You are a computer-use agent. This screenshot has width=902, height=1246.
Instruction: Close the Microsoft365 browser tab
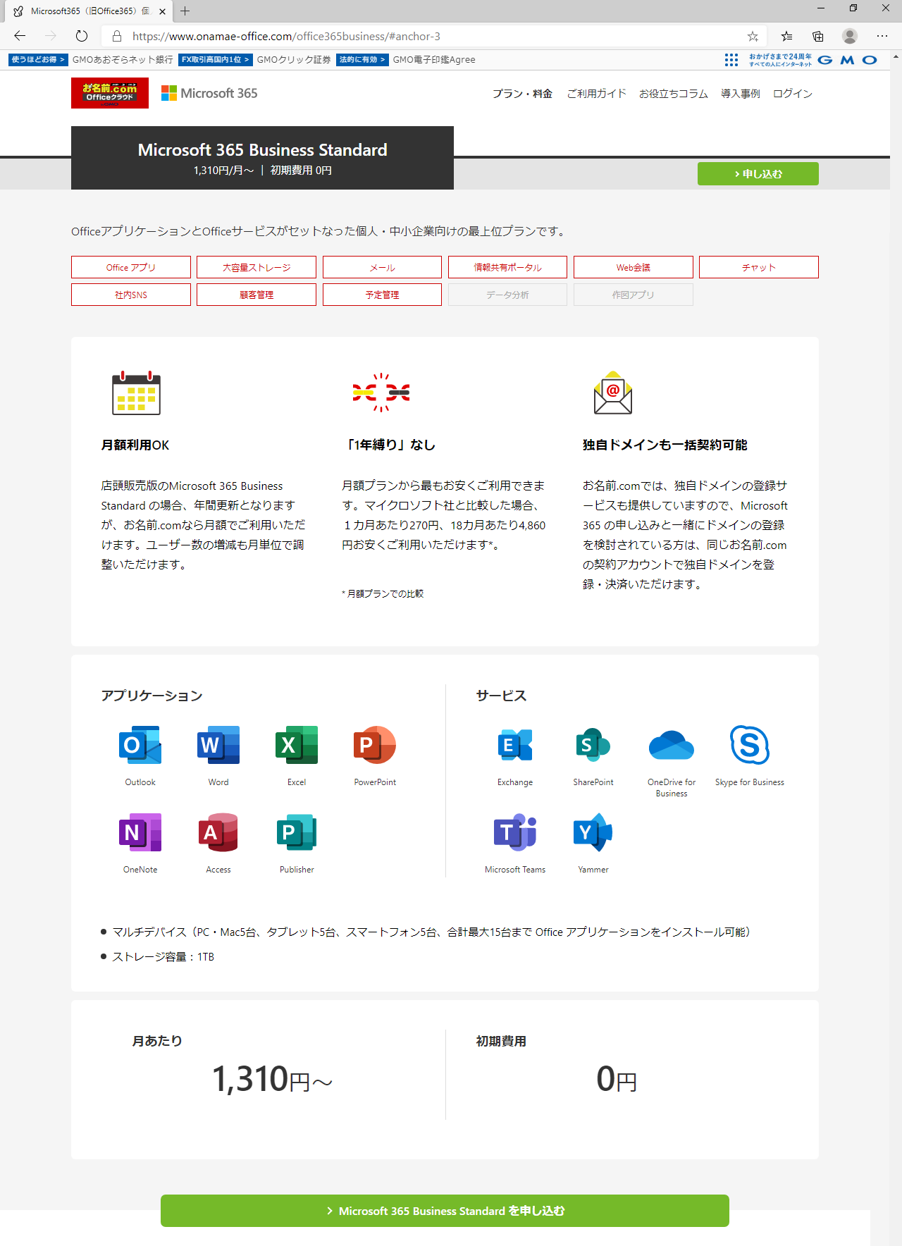pyautogui.click(x=162, y=11)
